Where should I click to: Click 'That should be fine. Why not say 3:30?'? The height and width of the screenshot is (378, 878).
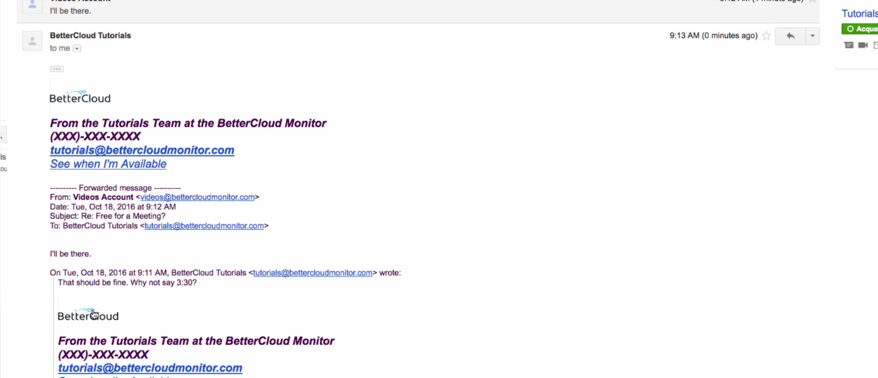click(x=127, y=283)
